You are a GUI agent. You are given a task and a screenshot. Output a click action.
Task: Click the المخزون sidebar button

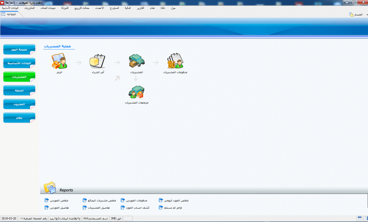[19, 104]
